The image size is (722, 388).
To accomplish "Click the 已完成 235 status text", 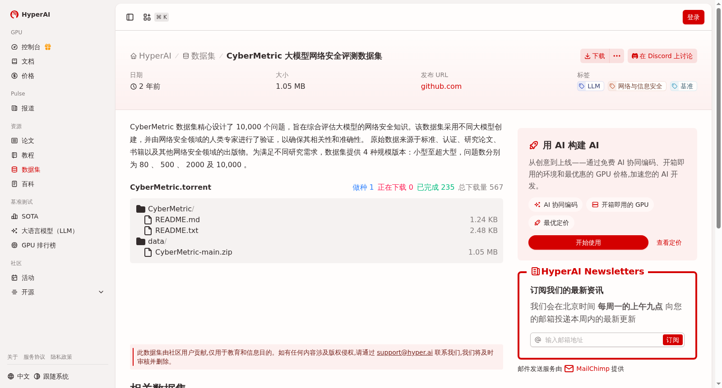I will point(435,187).
